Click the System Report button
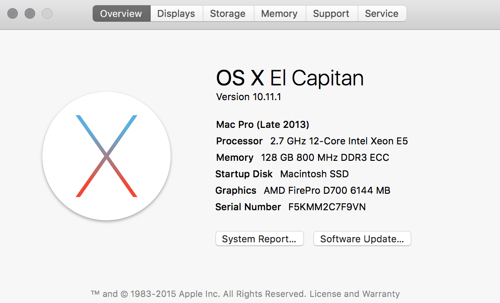 point(259,239)
